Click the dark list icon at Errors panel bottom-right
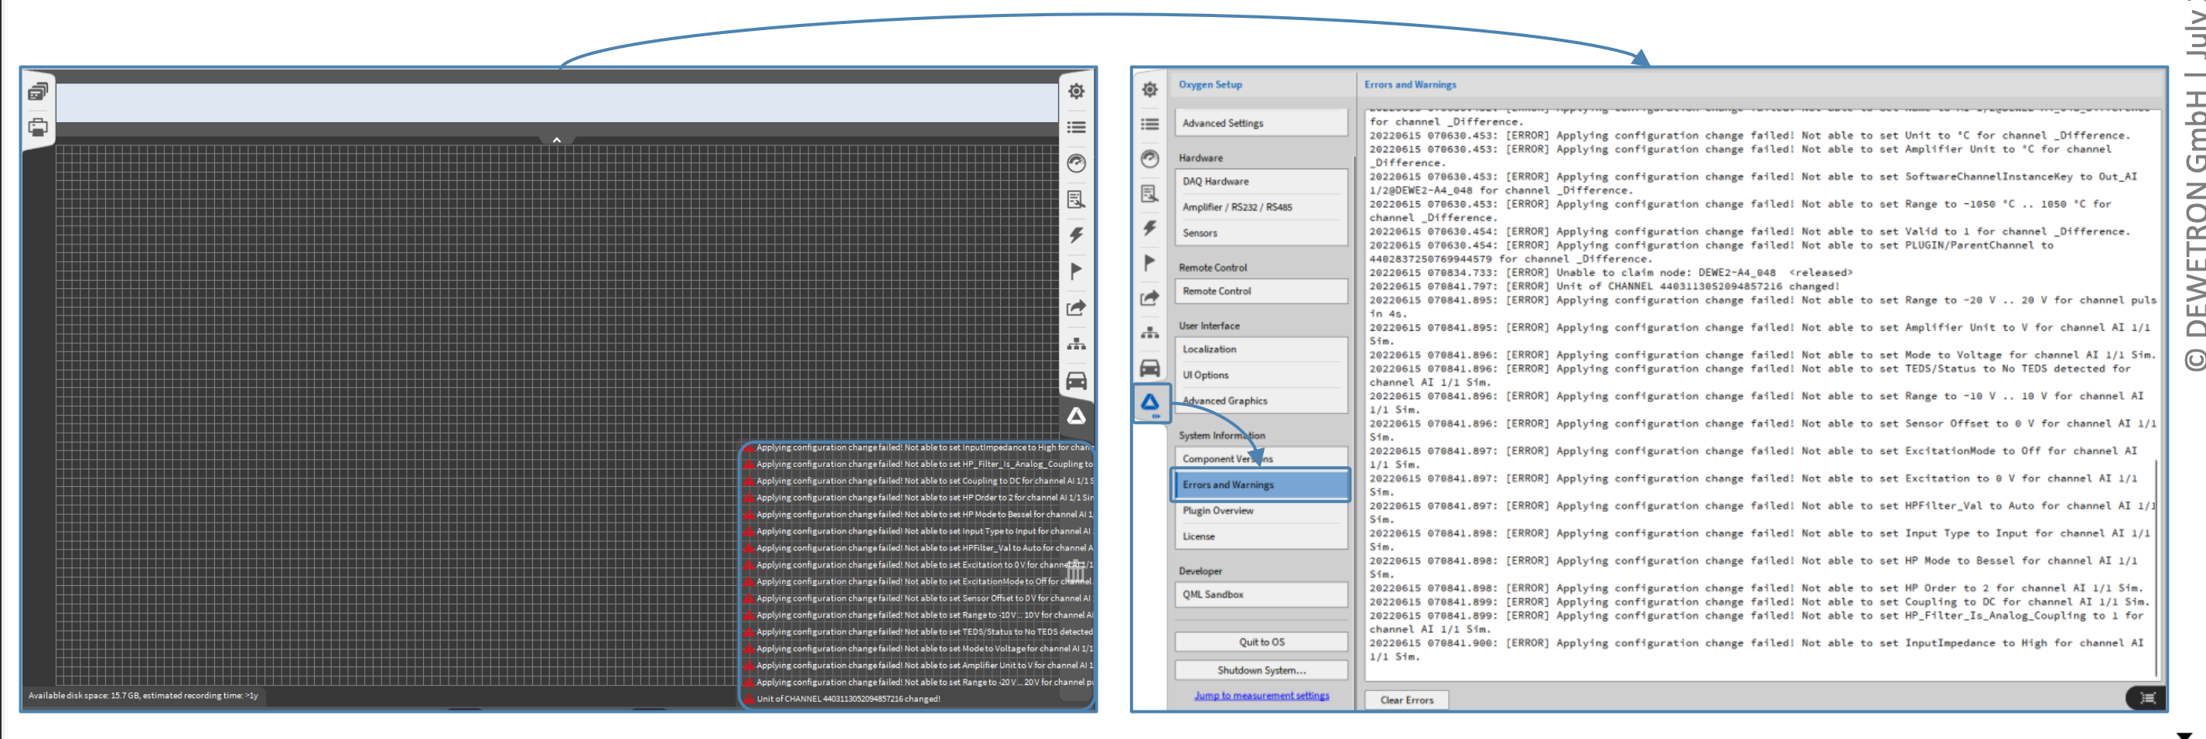 click(2146, 698)
